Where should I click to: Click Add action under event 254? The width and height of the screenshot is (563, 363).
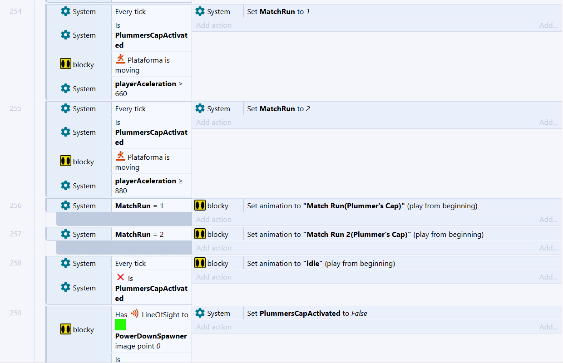214,25
